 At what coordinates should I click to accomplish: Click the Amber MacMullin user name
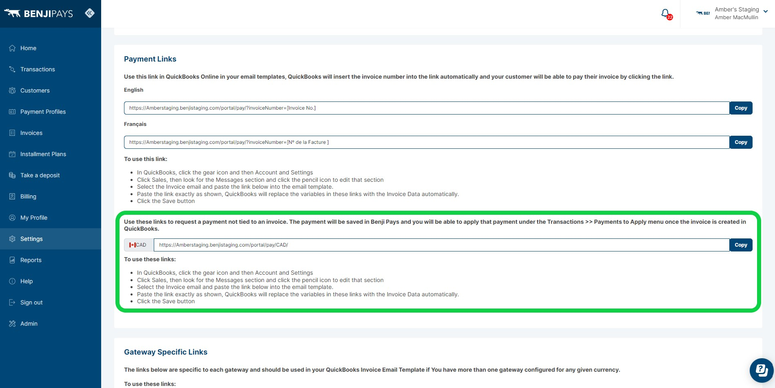(736, 18)
